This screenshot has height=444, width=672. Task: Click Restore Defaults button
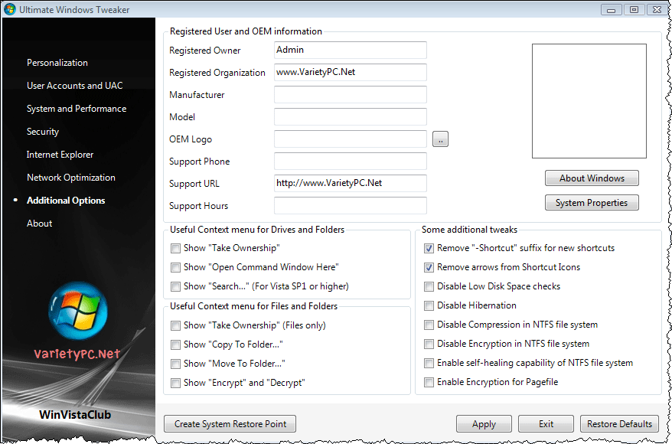619,424
